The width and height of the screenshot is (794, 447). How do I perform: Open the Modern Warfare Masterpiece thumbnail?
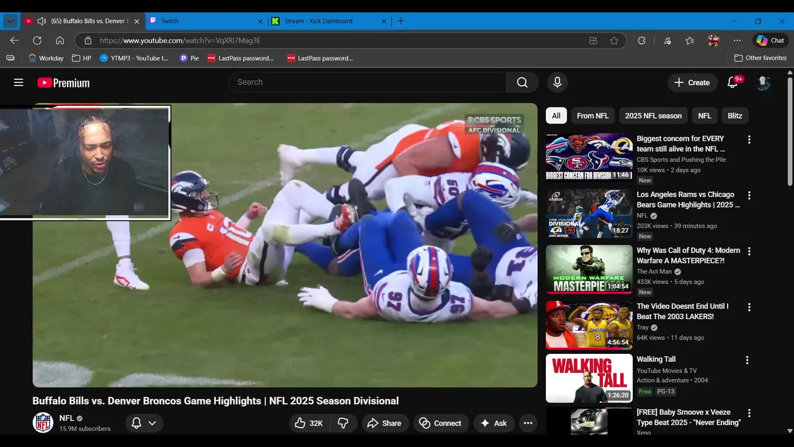(589, 269)
